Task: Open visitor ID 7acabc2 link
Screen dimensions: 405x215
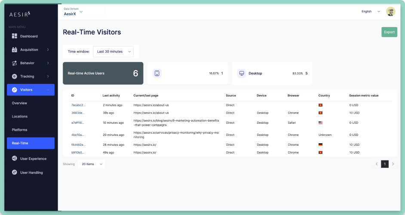Action: pos(78,105)
